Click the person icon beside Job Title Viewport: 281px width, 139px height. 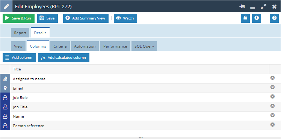pos(5,107)
